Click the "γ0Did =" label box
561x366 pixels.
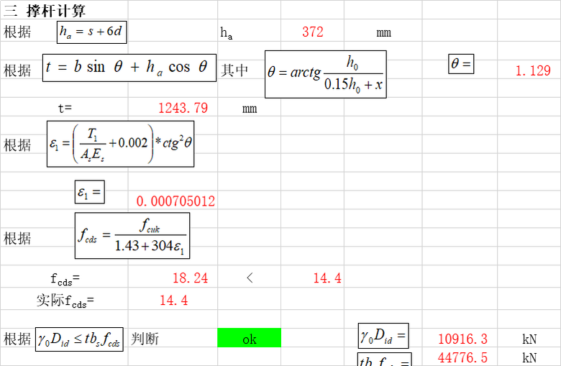pos(383,336)
